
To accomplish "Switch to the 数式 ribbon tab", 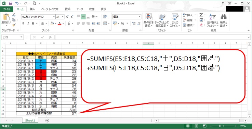I will point(68,9).
